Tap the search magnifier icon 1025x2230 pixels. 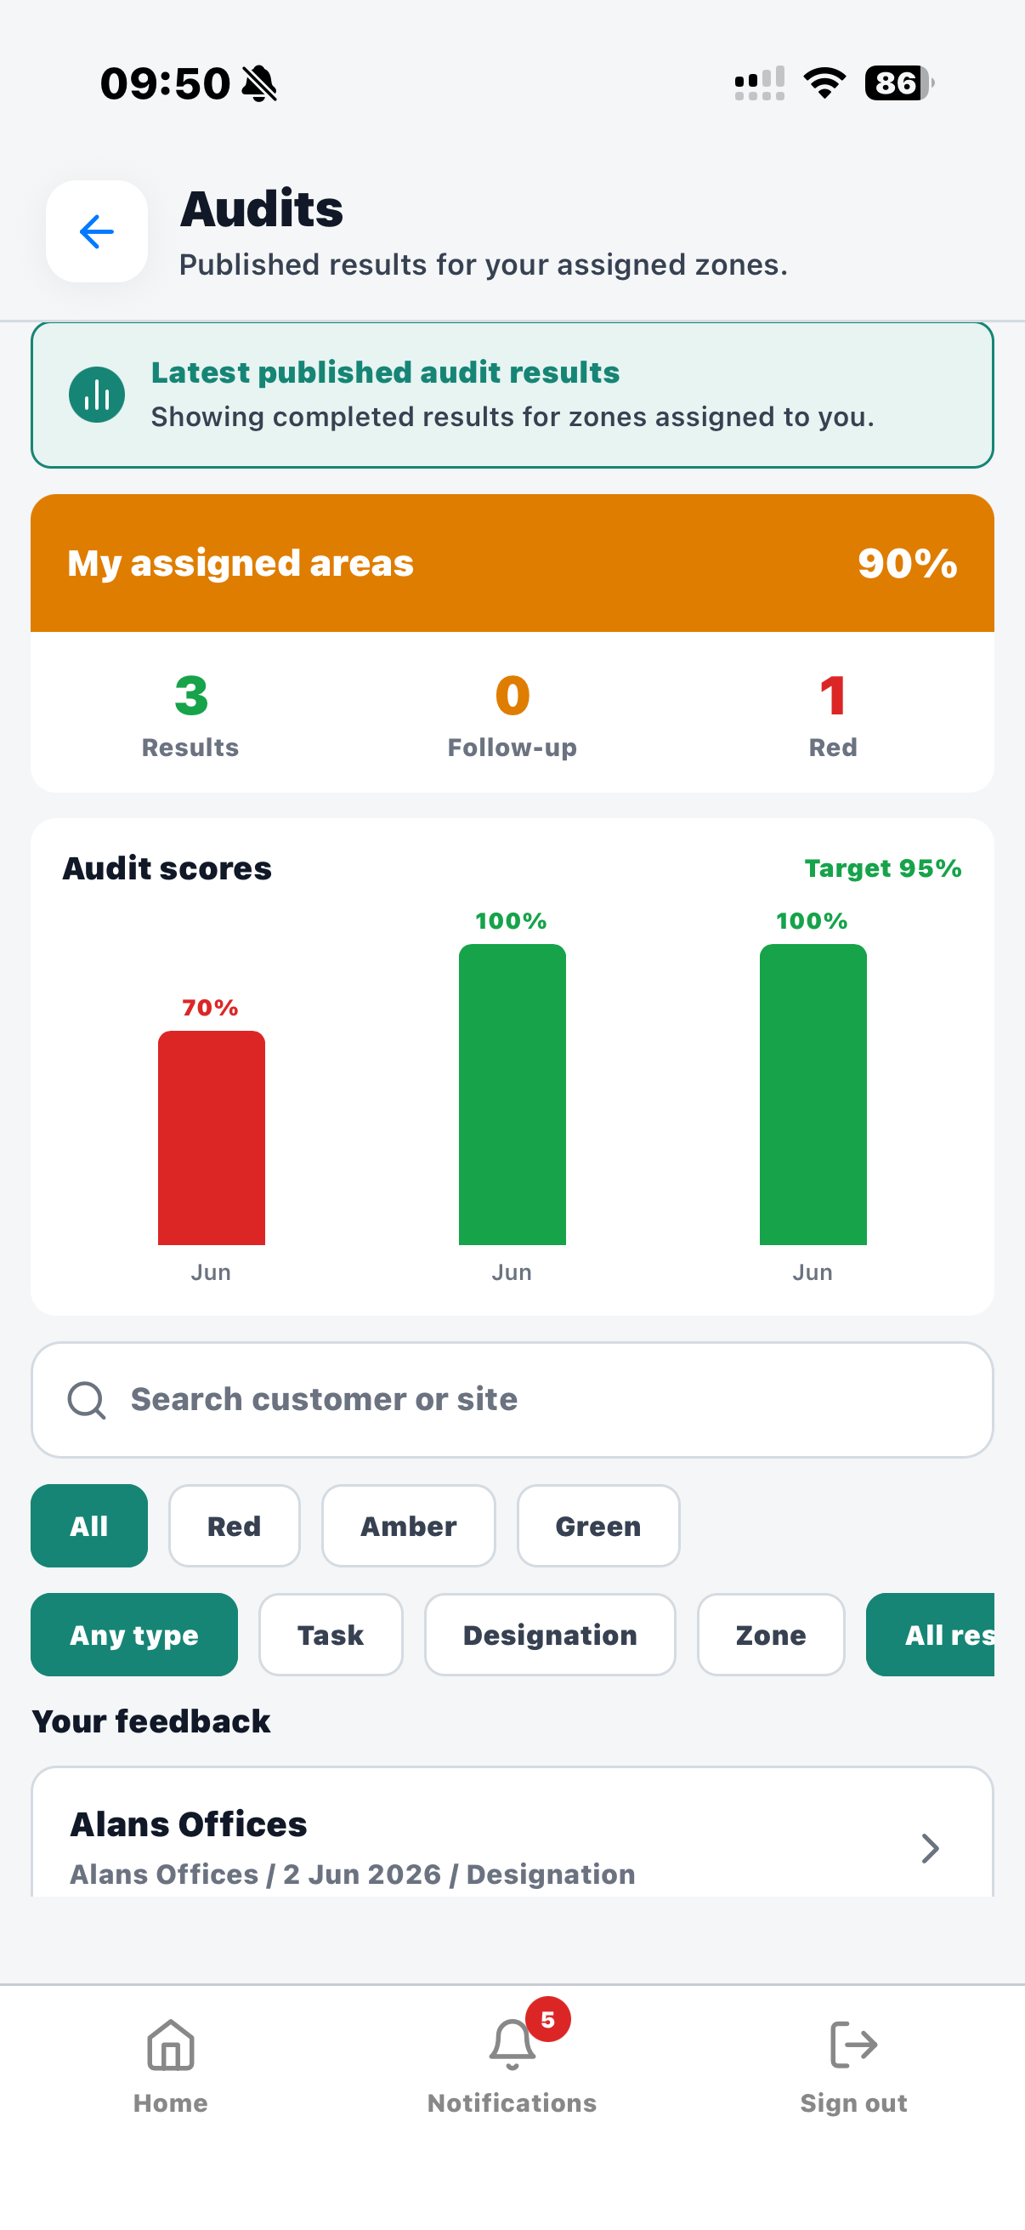click(87, 1400)
